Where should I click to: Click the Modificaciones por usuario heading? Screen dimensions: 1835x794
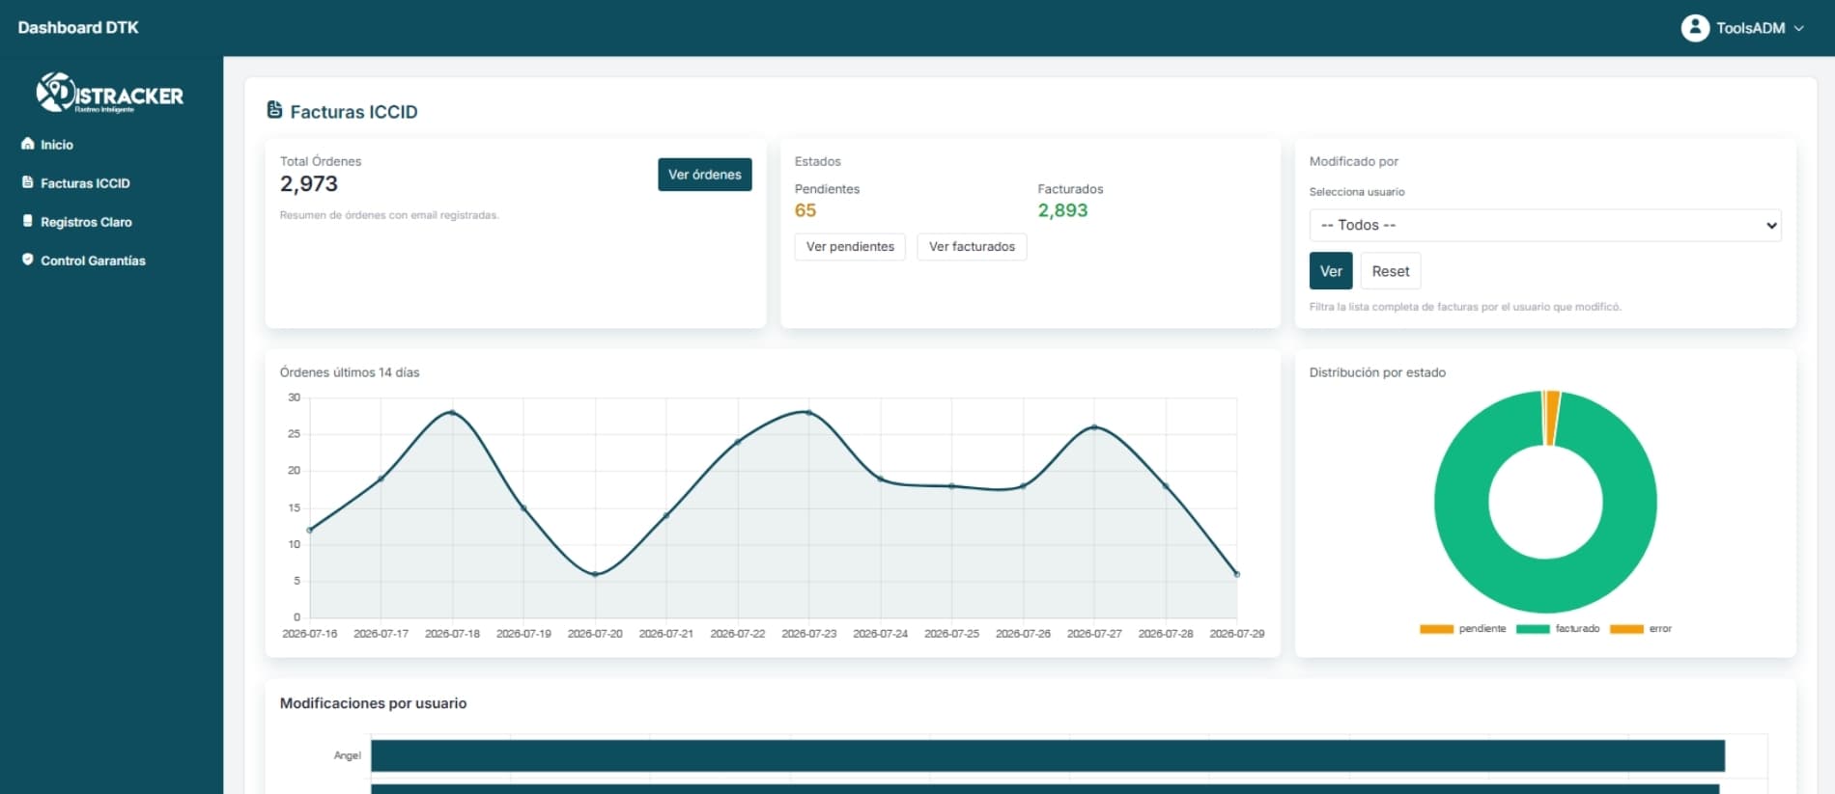(x=373, y=703)
